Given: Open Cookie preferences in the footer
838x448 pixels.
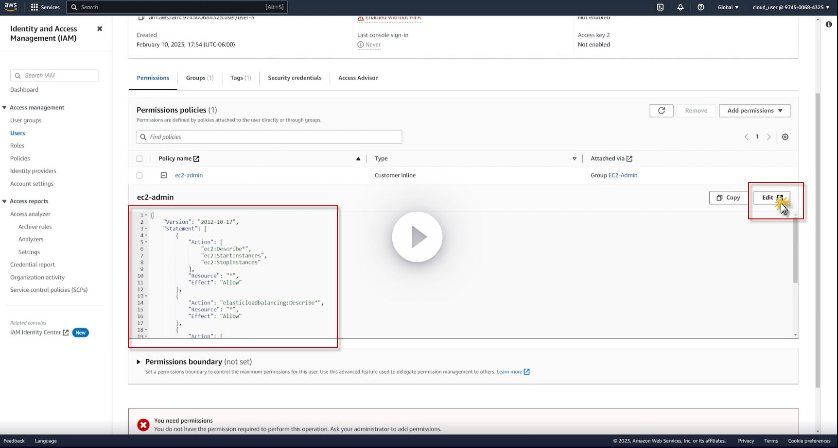Looking at the screenshot, I should coord(809,441).
